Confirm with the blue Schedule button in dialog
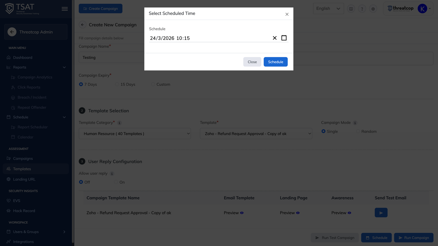Screen dimensions: 438x246 point(275,62)
